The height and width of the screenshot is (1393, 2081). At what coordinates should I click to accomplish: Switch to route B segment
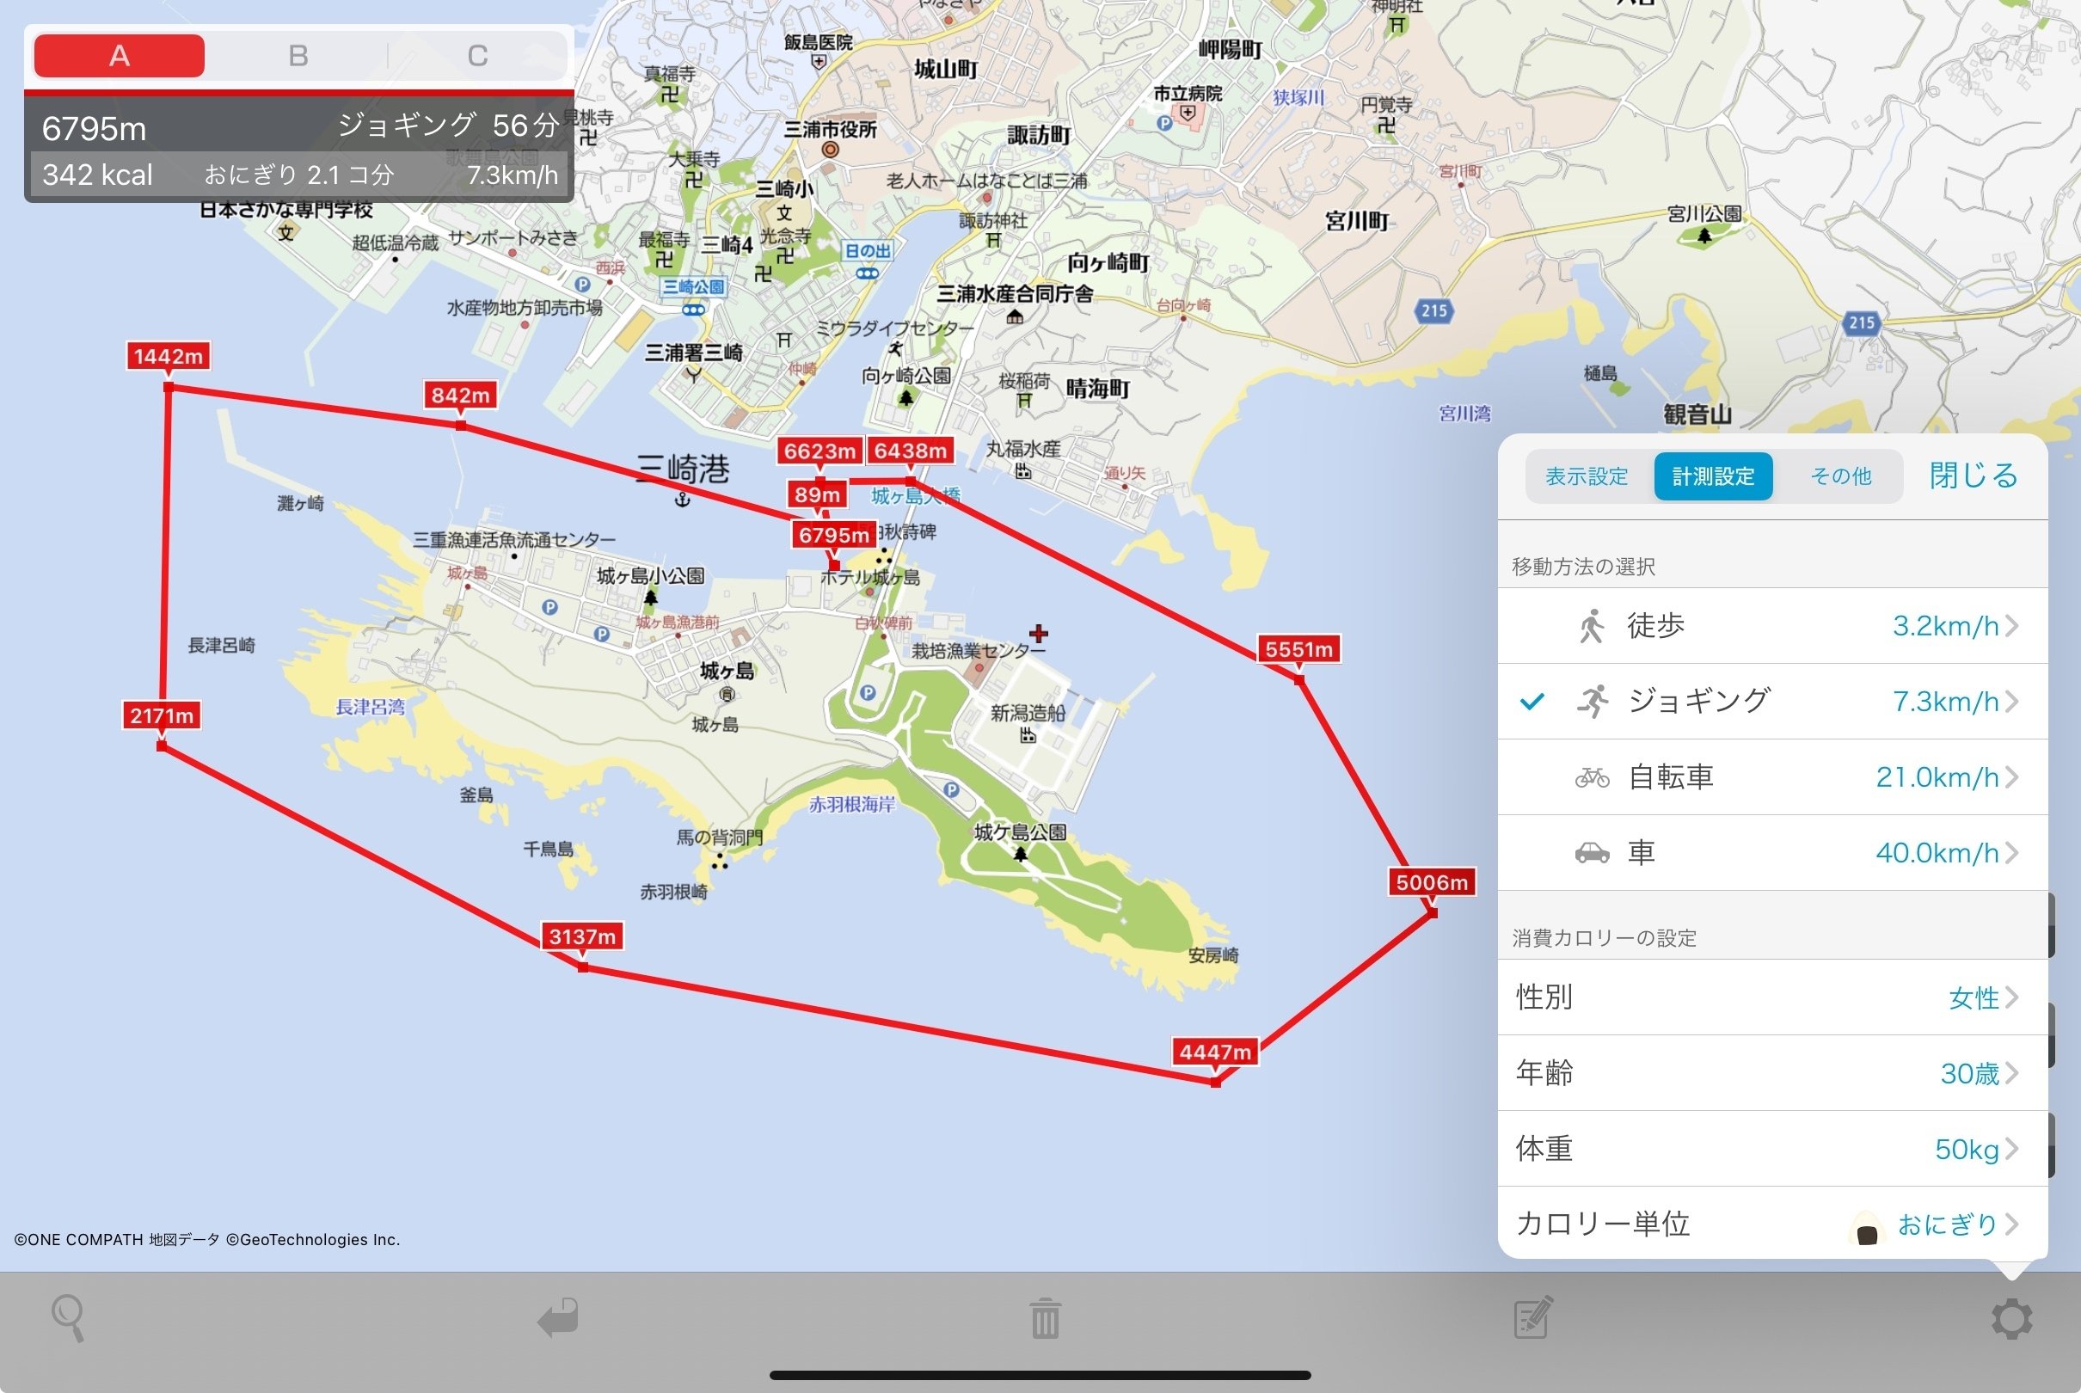(x=298, y=56)
